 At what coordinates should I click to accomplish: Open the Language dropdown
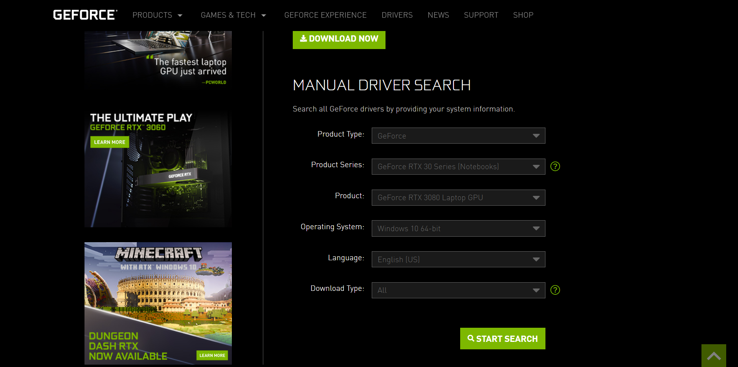click(458, 259)
